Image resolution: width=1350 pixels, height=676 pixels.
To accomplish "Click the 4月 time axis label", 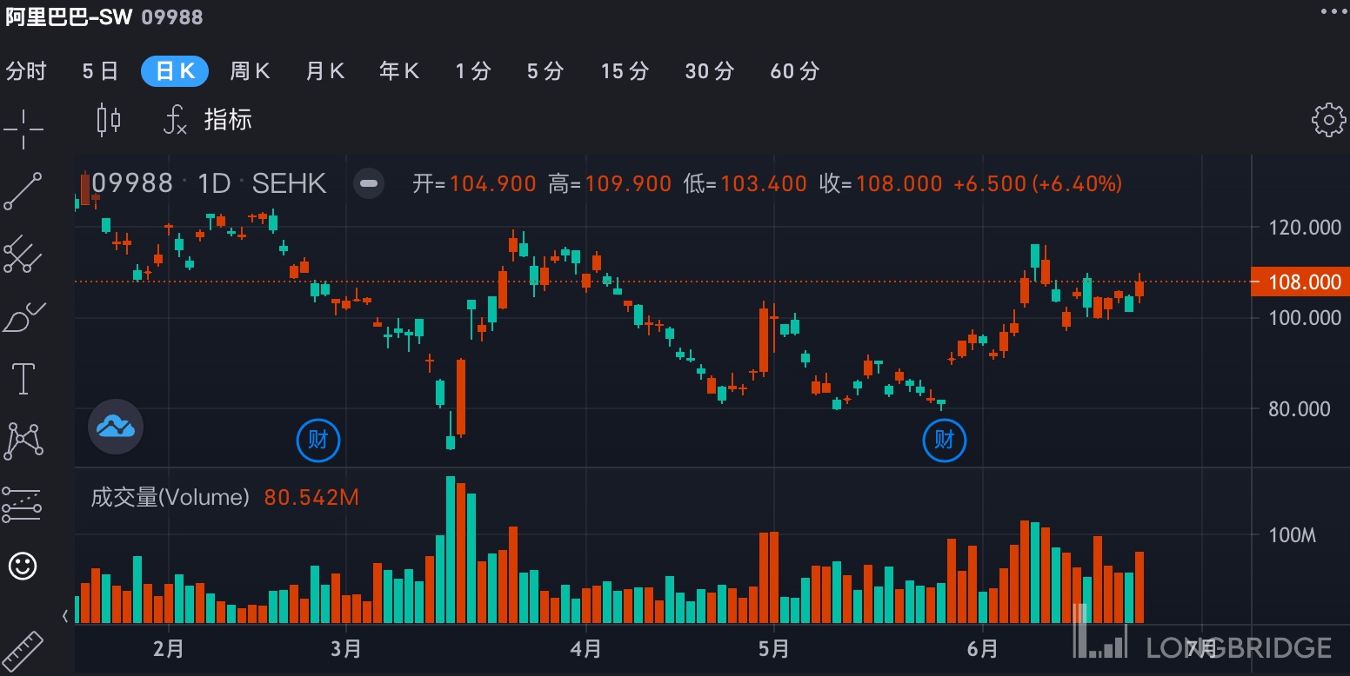I will pyautogui.click(x=586, y=649).
